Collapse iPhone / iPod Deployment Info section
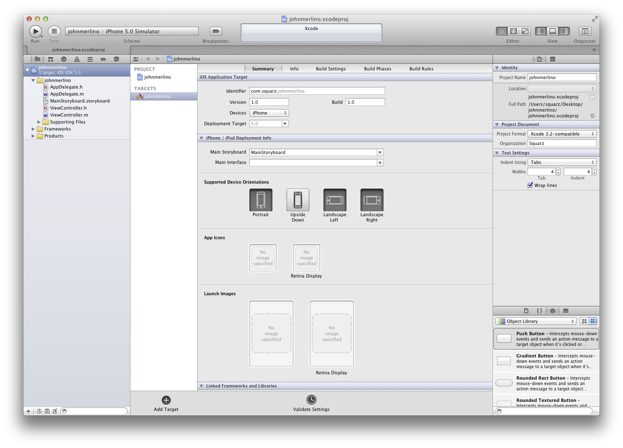The image size is (623, 448). (x=202, y=138)
